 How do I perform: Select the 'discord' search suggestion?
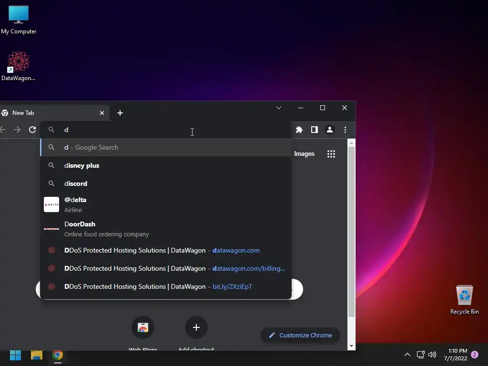pyautogui.click(x=166, y=183)
